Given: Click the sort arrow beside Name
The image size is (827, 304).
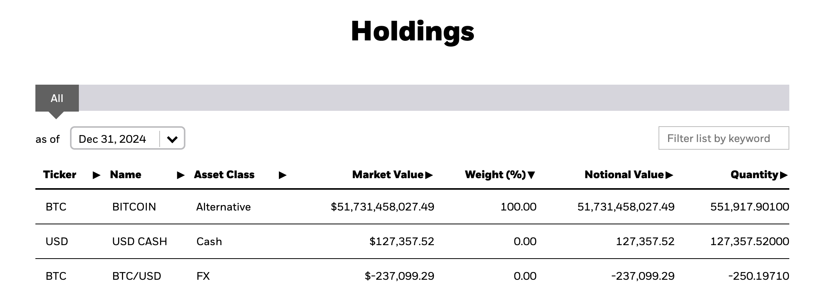Looking at the screenshot, I should (x=180, y=175).
